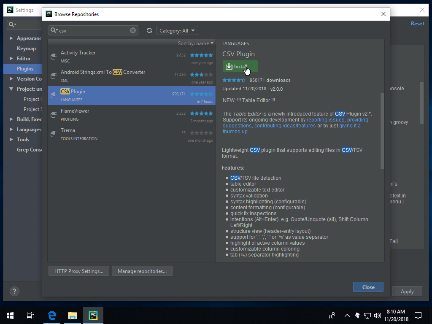The image size is (432, 324).
Task: Install the CSV Plugin
Action: tap(240, 66)
